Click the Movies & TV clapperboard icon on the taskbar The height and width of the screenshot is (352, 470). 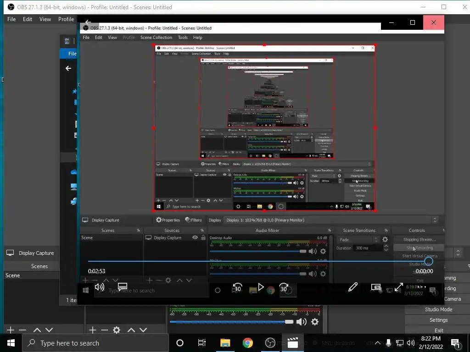pyautogui.click(x=292, y=343)
